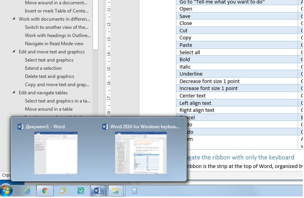Image resolution: width=304 pixels, height=198 pixels.
Task: Jump to 'Switch to another view of the...' heading
Action: 57,27
